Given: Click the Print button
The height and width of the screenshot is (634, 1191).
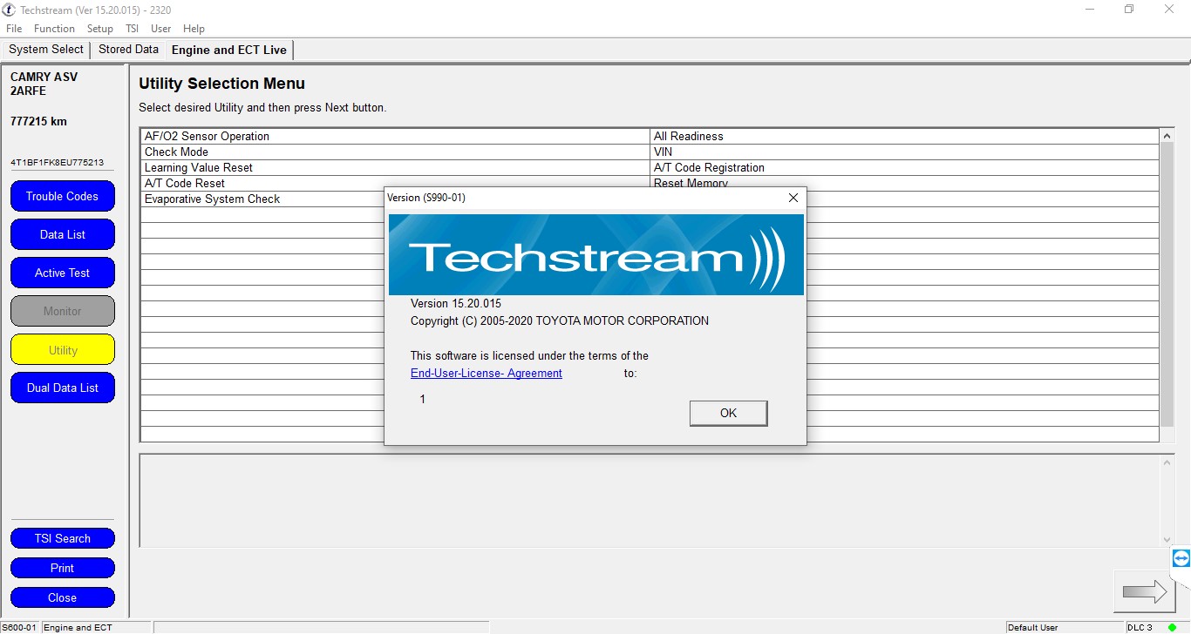Looking at the screenshot, I should click(x=63, y=568).
